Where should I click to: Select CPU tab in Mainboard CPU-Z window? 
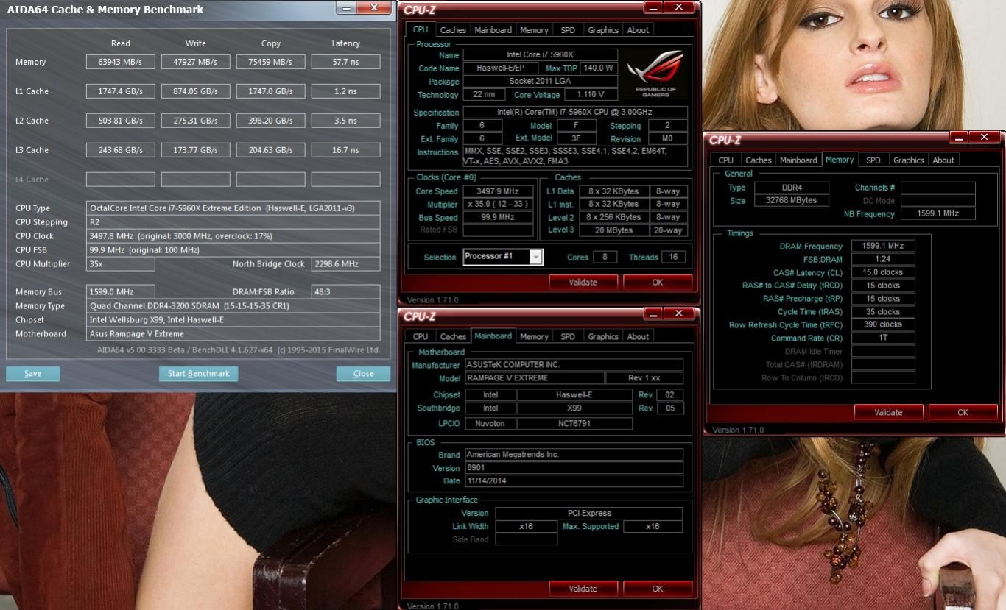coord(420,336)
